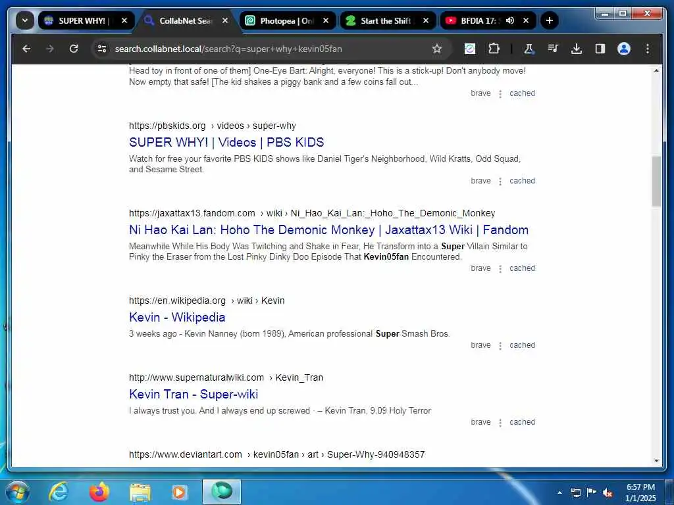674x505 pixels.
Task: Expand the three-dot options for PBS KIDS result
Action: (500, 181)
